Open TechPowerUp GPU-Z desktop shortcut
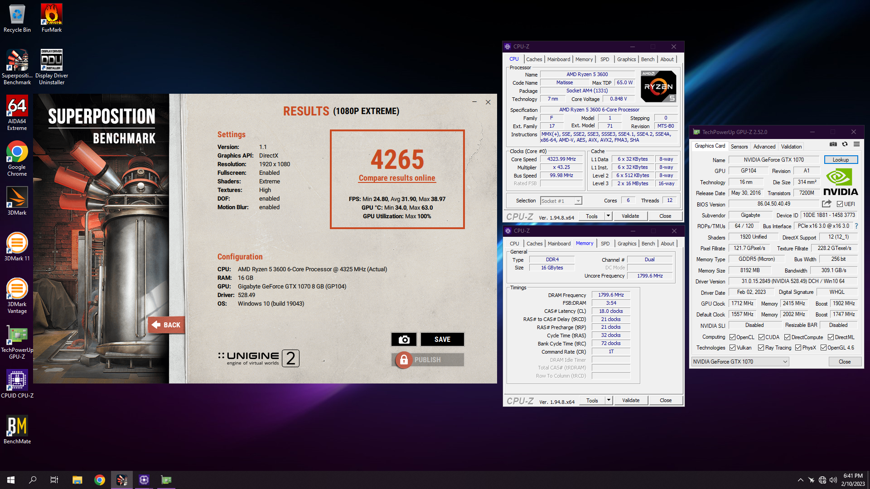Screen dimensions: 870x489 tap(17, 342)
